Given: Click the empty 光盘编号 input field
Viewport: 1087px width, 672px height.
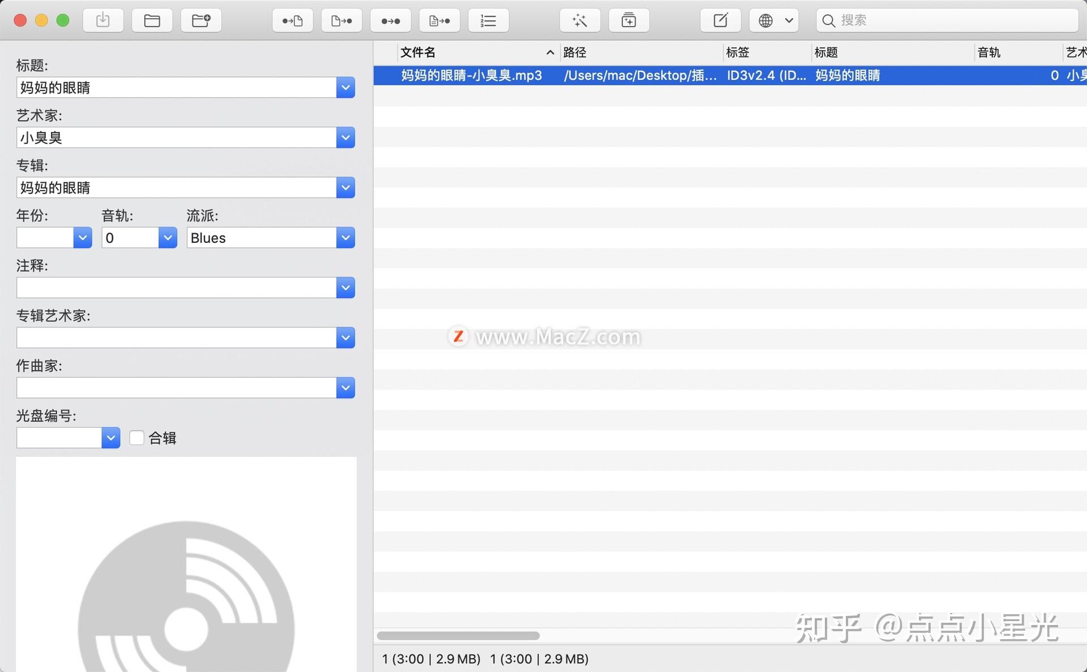Looking at the screenshot, I should (59, 438).
